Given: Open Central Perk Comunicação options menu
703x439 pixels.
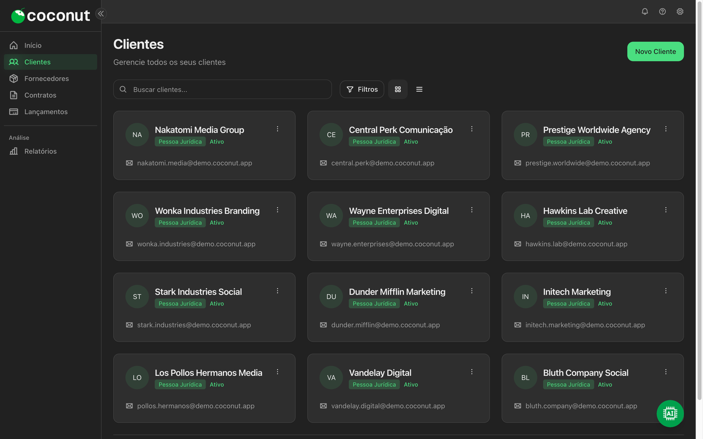Looking at the screenshot, I should (x=471, y=129).
